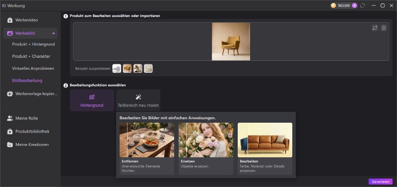Viewport: 397px width, 187px height.
Task: Click the Meine Rolle person icon
Action: 10,118
